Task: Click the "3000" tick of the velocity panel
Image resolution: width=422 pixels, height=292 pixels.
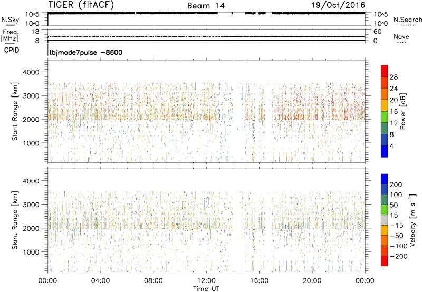Action: coord(31,205)
